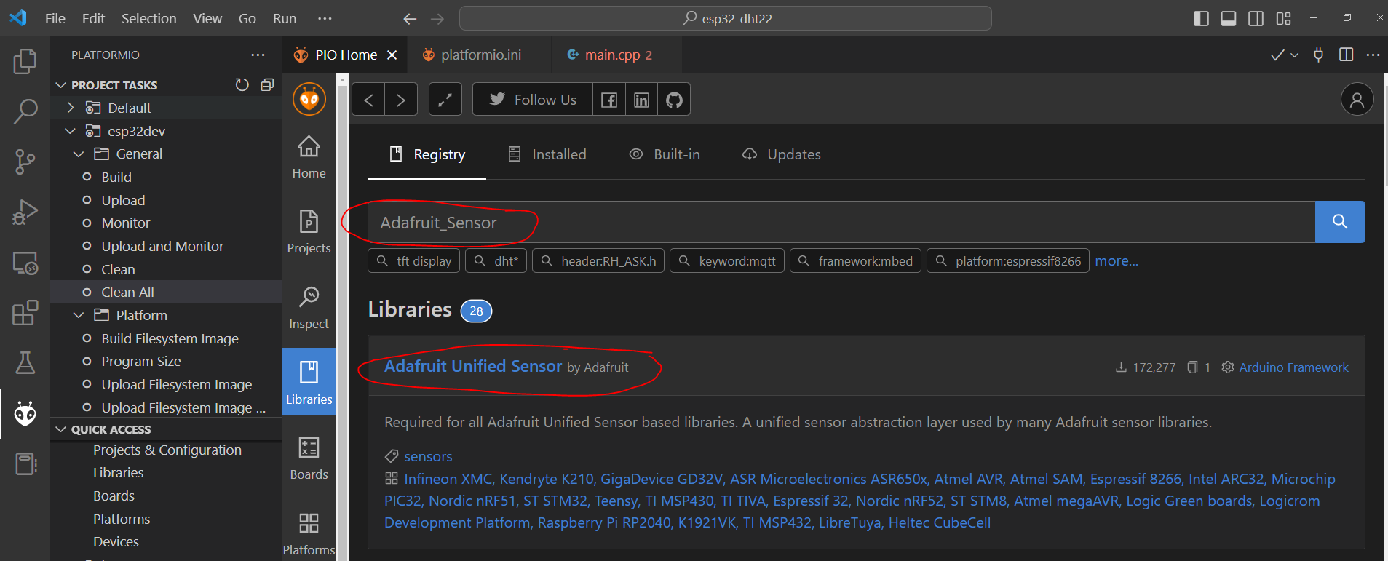The height and width of the screenshot is (561, 1388).
Task: Open PlatformIO build dropdown arrow in editor toolbar
Action: point(1294,55)
